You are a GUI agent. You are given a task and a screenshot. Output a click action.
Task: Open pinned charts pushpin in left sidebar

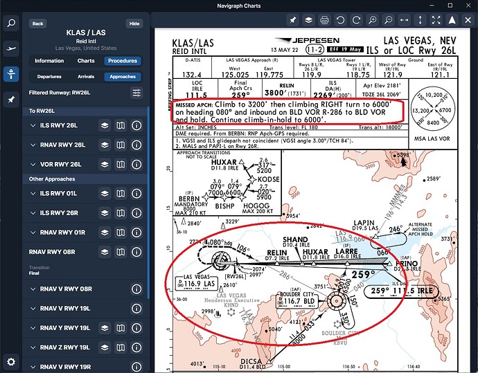pyautogui.click(x=11, y=99)
